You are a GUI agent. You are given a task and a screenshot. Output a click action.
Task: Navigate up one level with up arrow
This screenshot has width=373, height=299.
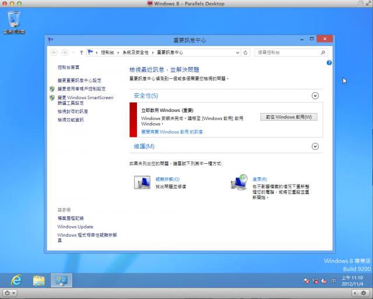pyautogui.click(x=82, y=52)
